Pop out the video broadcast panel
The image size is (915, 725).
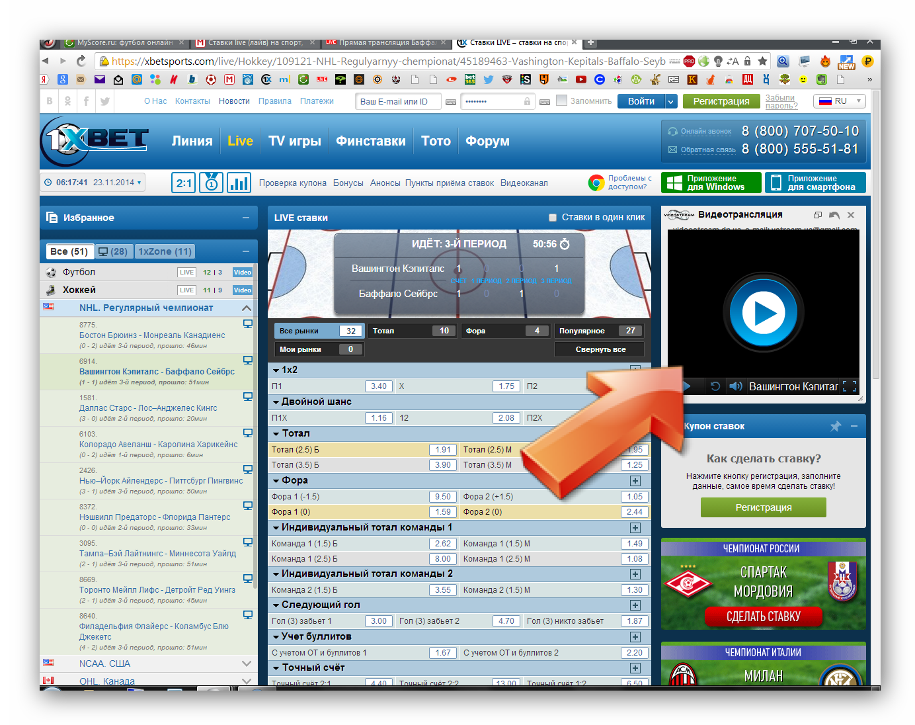pyautogui.click(x=817, y=215)
